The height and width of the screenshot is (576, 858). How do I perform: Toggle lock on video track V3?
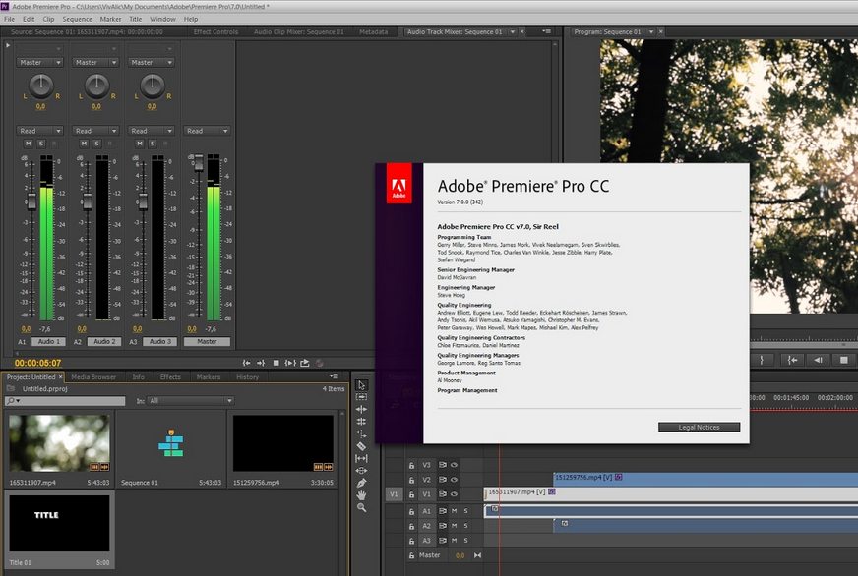coord(411,466)
